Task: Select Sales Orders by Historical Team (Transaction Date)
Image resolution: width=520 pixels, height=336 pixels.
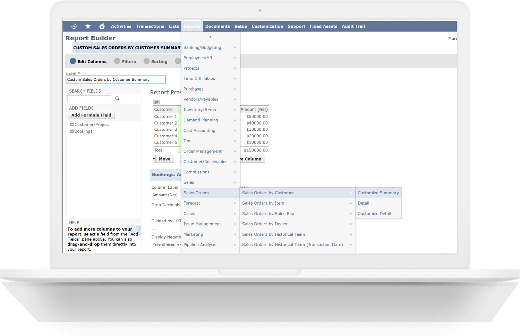Action: tap(298, 245)
